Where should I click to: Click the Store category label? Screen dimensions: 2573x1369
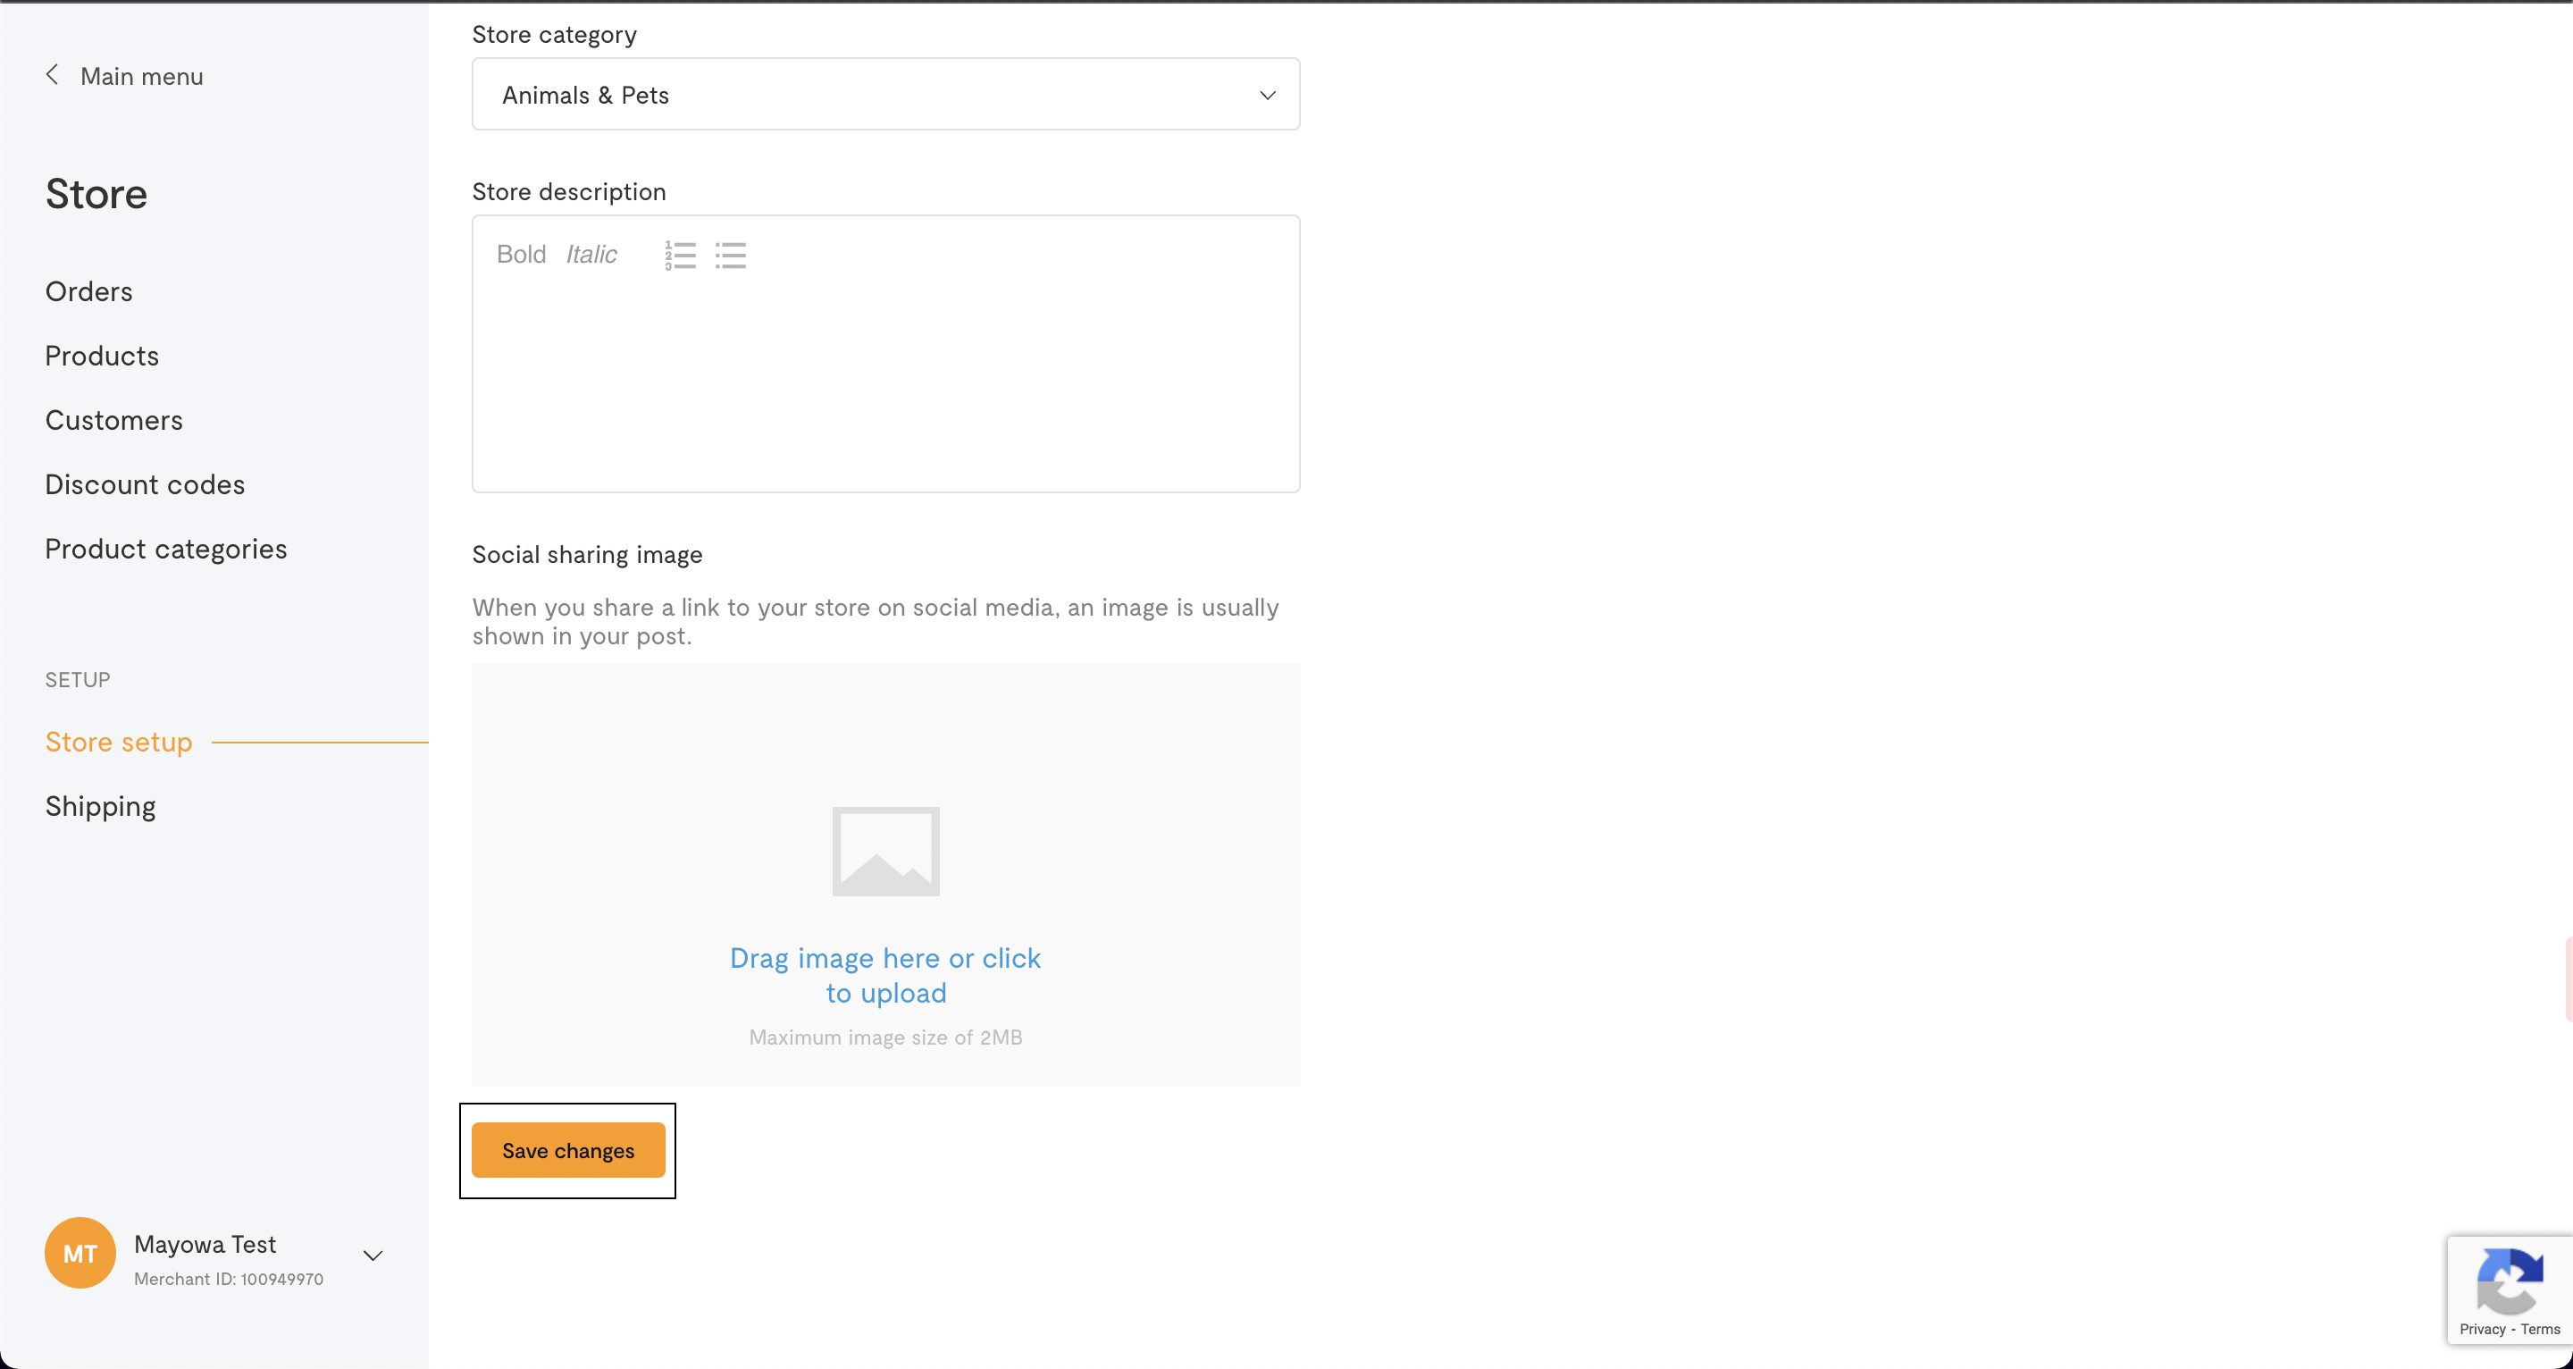click(x=554, y=35)
